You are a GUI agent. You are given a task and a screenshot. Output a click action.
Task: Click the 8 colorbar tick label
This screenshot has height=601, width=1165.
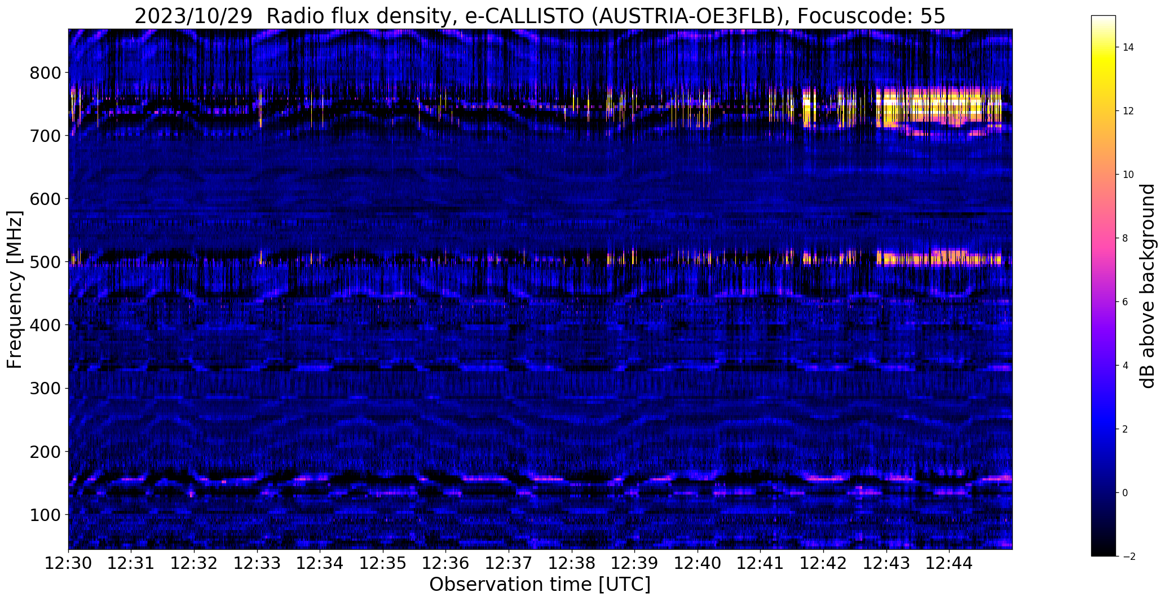1126,238
